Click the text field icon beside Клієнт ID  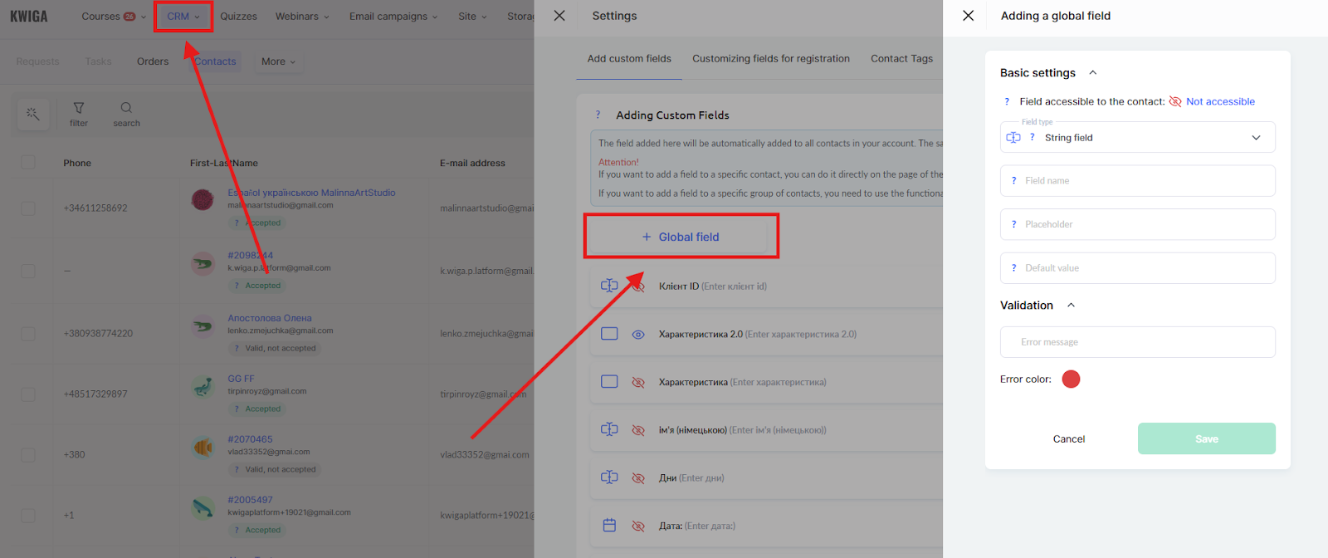click(x=609, y=286)
